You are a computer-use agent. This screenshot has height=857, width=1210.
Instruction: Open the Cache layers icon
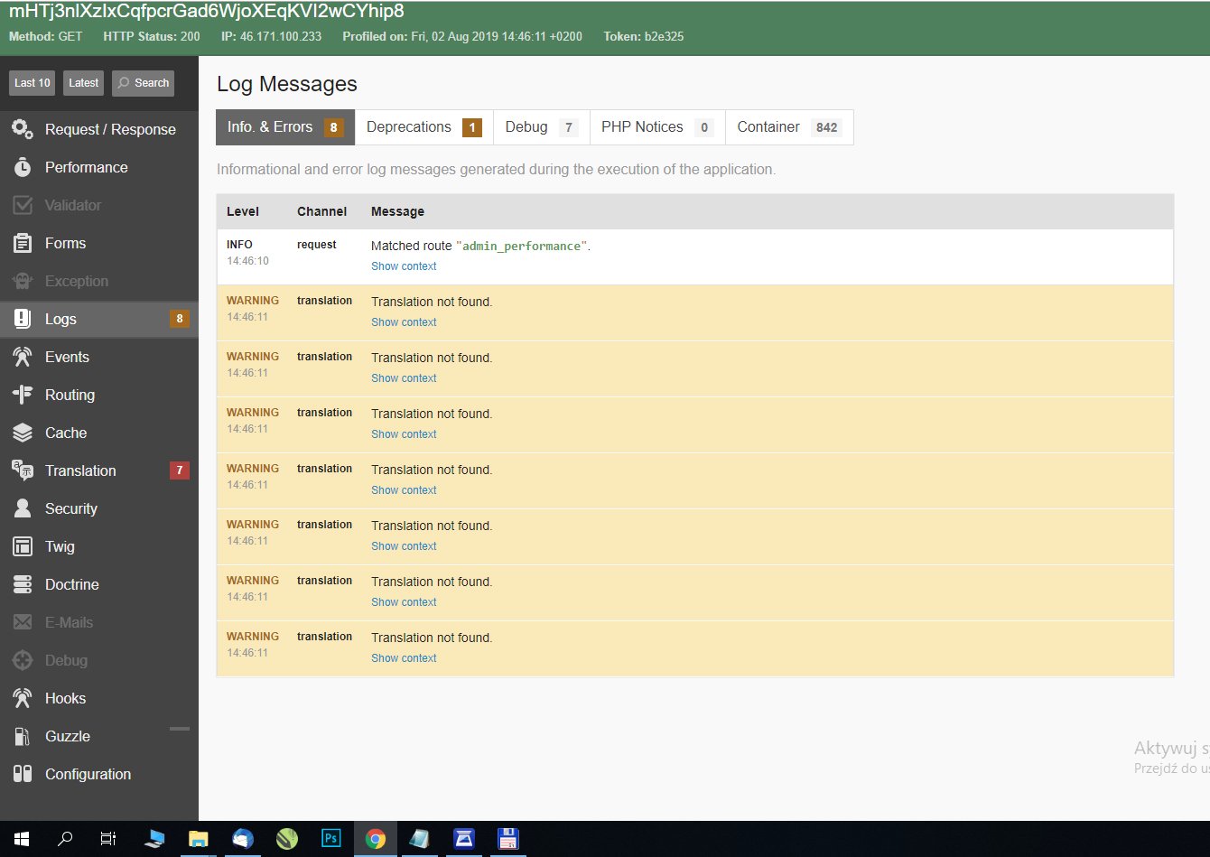click(23, 433)
